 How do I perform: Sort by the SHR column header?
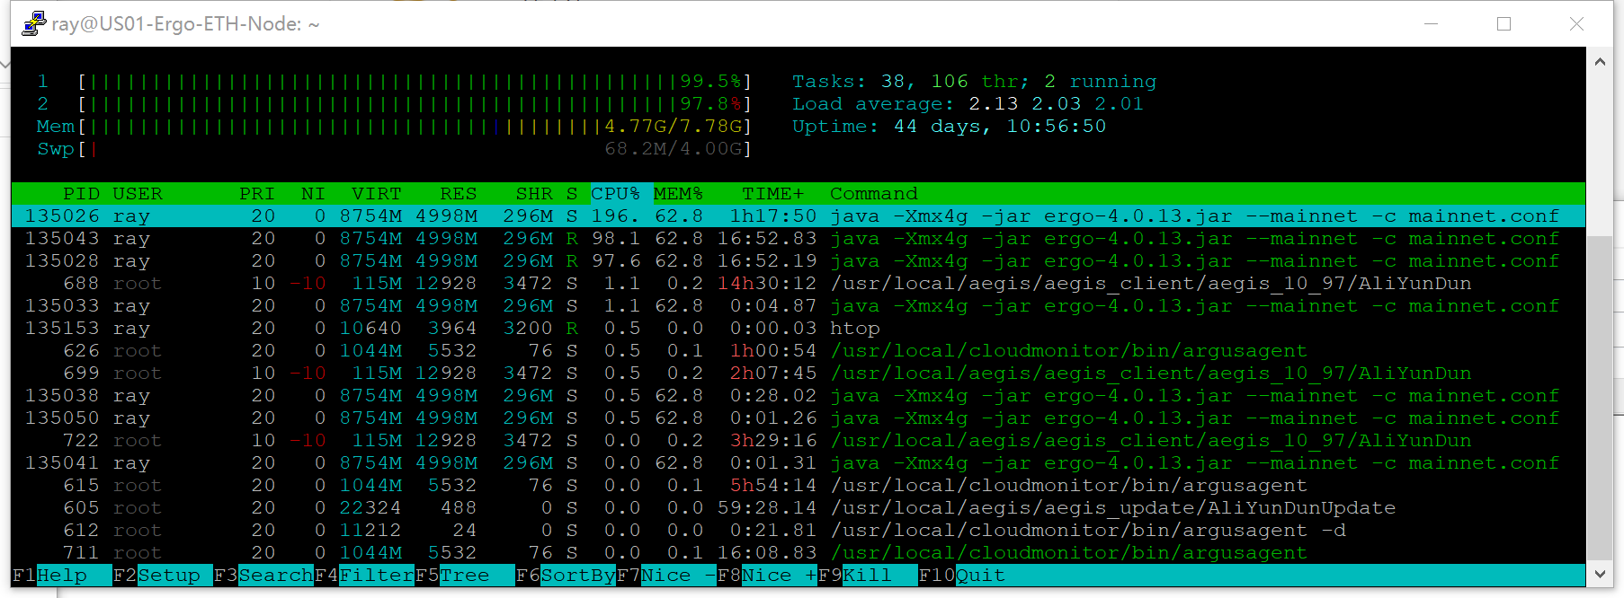[x=534, y=194]
